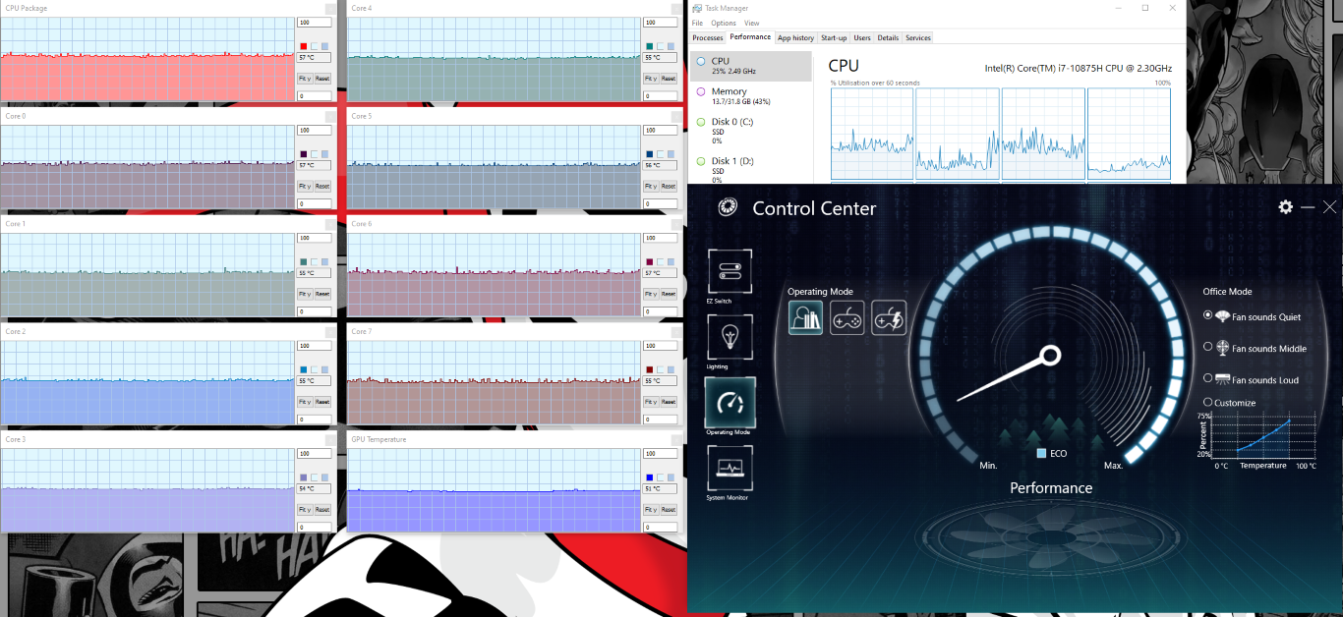Close the Core 2 graph panel
Viewport: 1343px width, 617px height.
click(x=328, y=332)
